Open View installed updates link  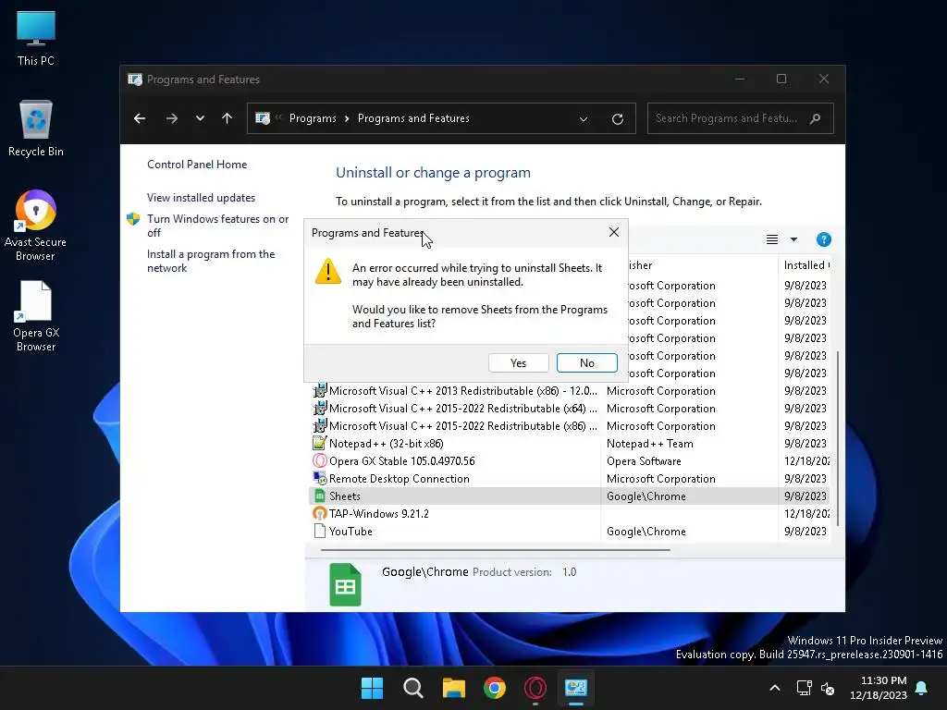pos(201,198)
